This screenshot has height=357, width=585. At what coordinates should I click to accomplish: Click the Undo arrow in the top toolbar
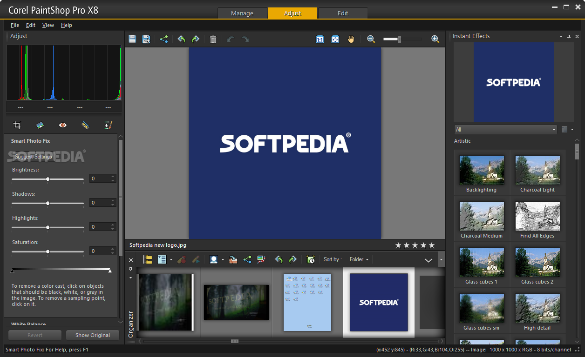231,40
